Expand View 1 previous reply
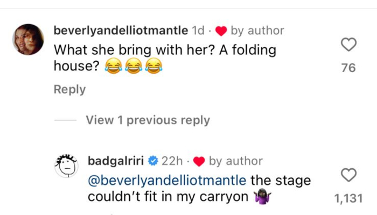Screen dimensions: 377x215 tap(148, 120)
